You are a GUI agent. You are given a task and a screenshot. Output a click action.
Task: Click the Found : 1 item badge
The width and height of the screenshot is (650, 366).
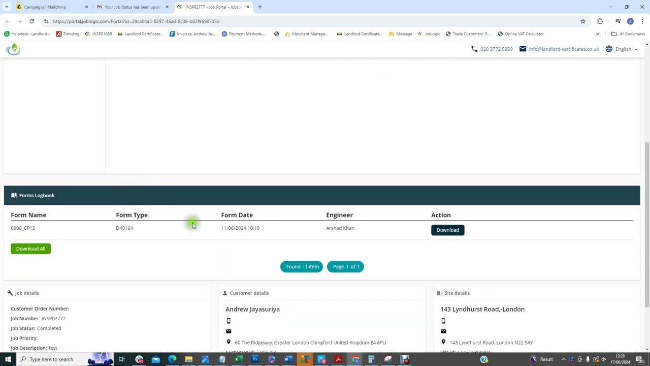tap(302, 266)
